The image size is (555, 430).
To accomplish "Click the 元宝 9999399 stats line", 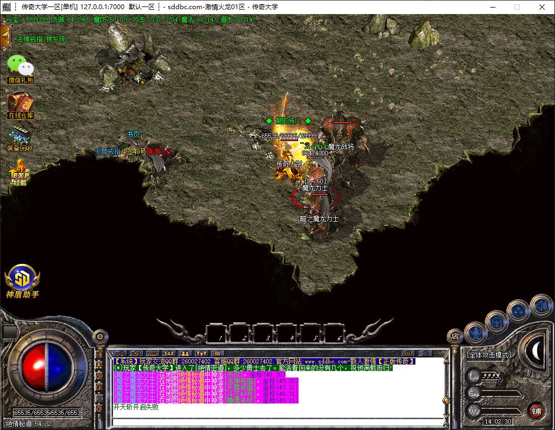I will [130, 19].
